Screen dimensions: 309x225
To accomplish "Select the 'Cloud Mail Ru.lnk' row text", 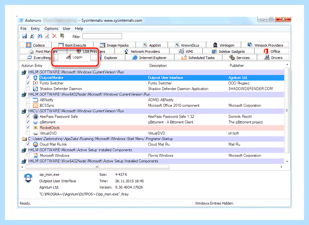I will [x=53, y=145].
